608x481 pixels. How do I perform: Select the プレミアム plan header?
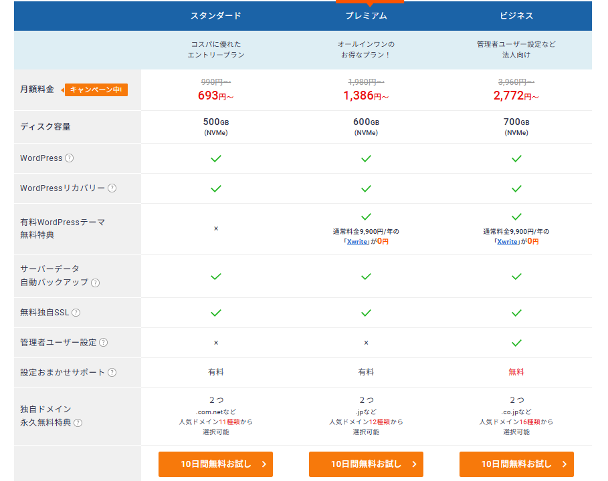366,15
